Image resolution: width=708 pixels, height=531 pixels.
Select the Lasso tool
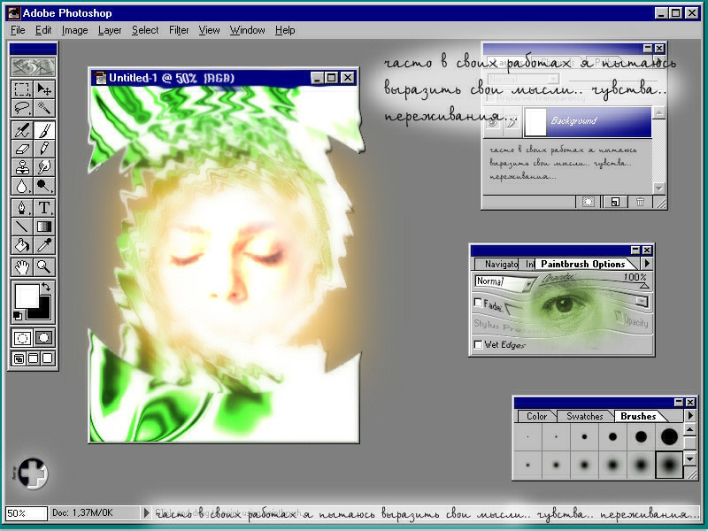tap(23, 109)
